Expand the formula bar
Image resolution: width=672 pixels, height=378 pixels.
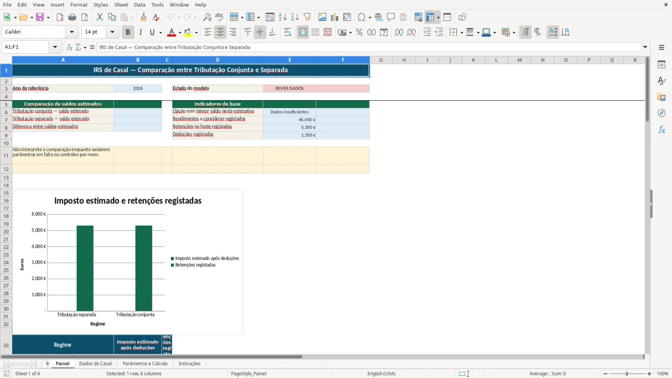click(645, 47)
